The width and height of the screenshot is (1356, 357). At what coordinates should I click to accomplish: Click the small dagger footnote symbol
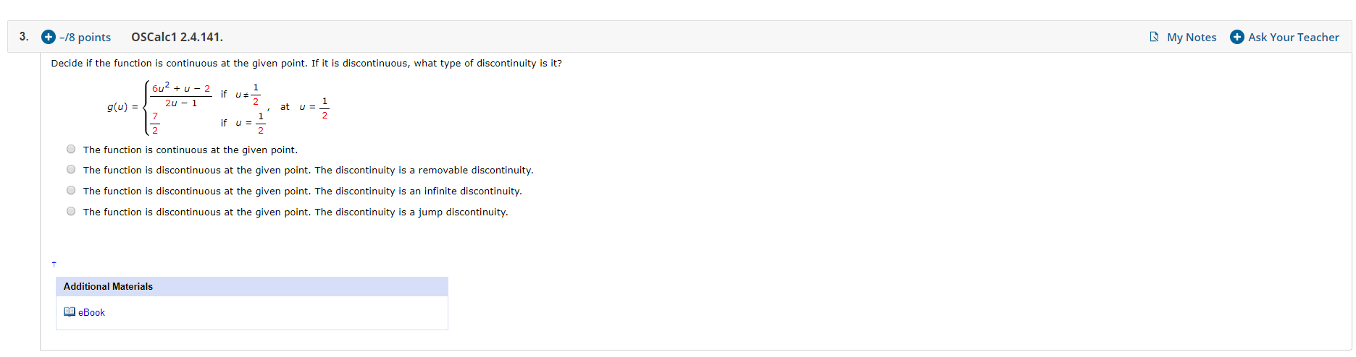54,264
